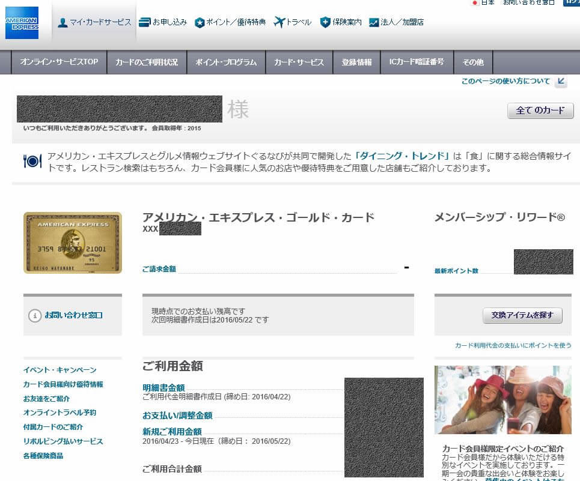Go to オンライン・サービスTOP
Screen dimensions: 580x481
click(x=59, y=62)
